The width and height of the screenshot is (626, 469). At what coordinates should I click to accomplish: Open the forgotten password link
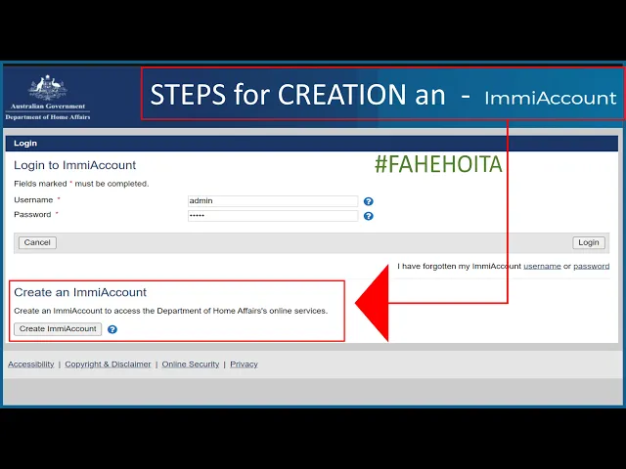tap(591, 266)
